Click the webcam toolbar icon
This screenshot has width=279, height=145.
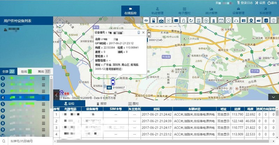tap(251, 21)
